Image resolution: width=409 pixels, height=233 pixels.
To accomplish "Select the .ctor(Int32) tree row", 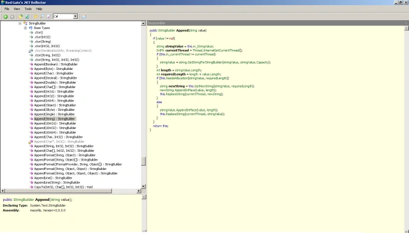I will [x=42, y=37].
